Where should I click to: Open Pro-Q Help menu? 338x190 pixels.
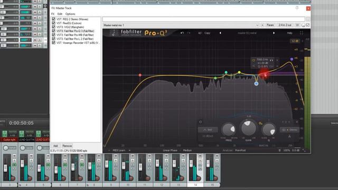290,33
